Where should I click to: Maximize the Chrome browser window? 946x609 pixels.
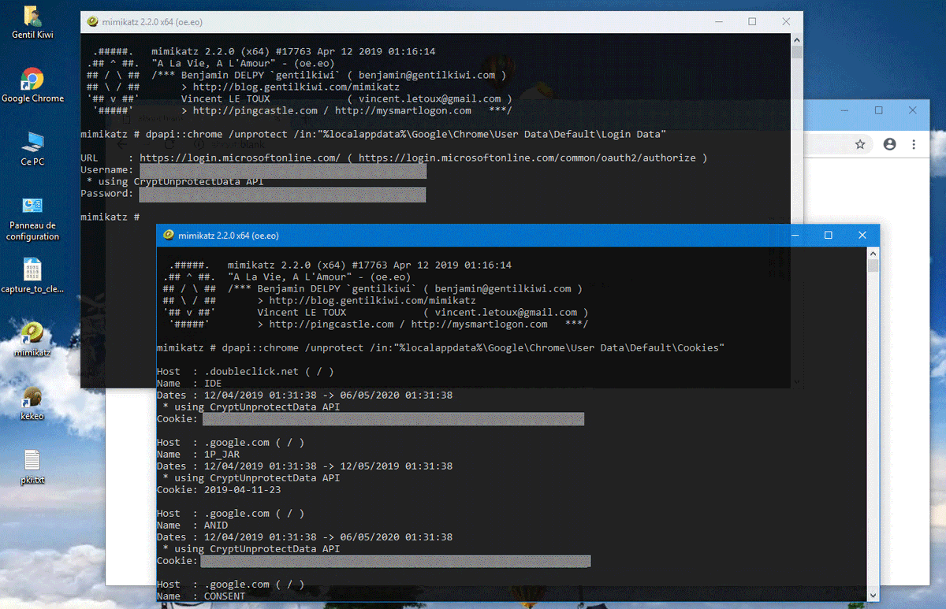tap(879, 110)
